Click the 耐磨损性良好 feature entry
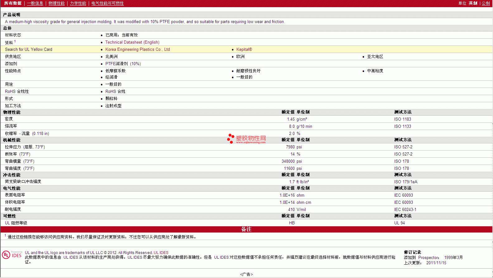 click(248, 71)
